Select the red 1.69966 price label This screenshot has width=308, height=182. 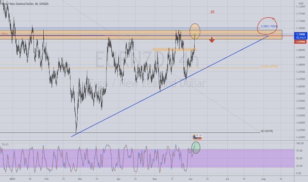[301, 42]
